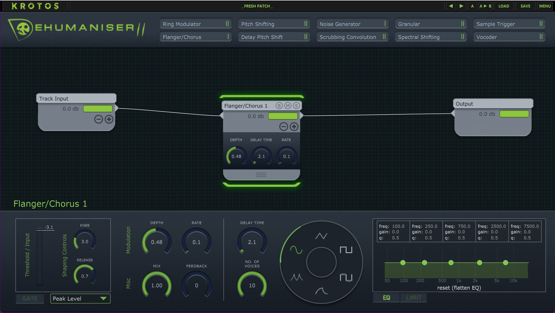Click minus icon on Track Input node
This screenshot has width=555, height=313.
click(x=99, y=119)
